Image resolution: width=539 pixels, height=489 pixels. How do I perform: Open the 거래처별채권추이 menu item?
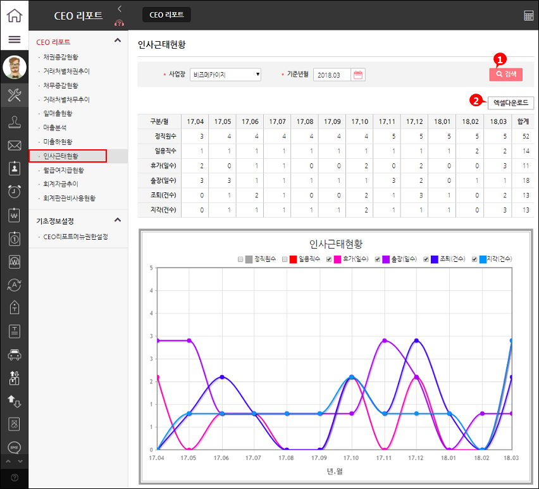(66, 71)
